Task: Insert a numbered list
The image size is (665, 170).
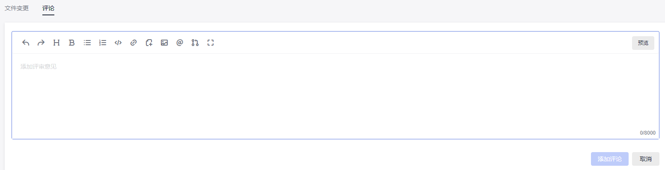Action: coord(103,43)
